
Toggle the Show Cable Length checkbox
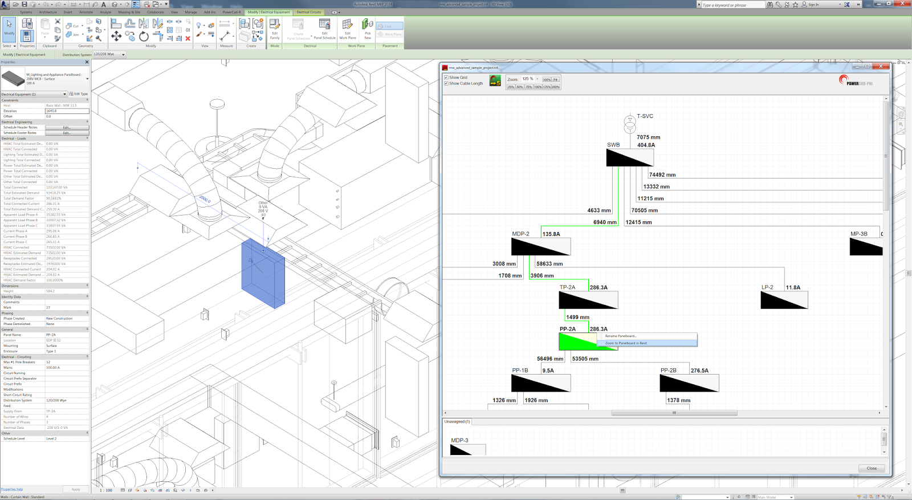(446, 83)
